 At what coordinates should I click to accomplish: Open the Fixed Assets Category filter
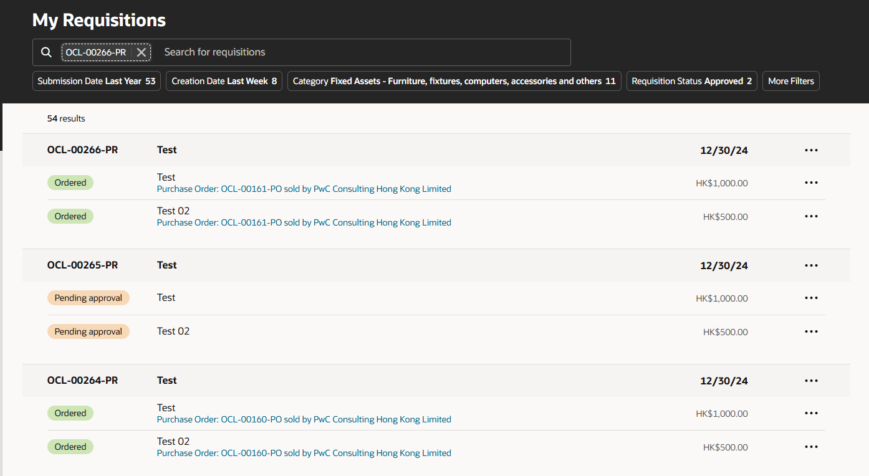pyautogui.click(x=453, y=80)
